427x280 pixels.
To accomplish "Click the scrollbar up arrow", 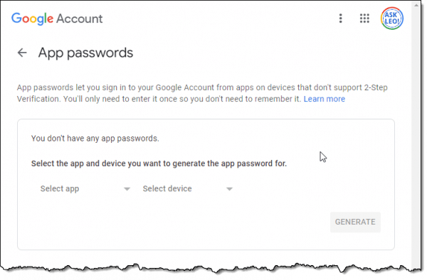I will pyautogui.click(x=416, y=5).
